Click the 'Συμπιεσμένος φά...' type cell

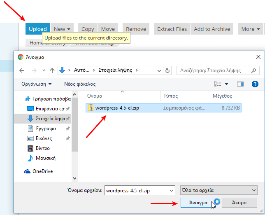click(184, 108)
